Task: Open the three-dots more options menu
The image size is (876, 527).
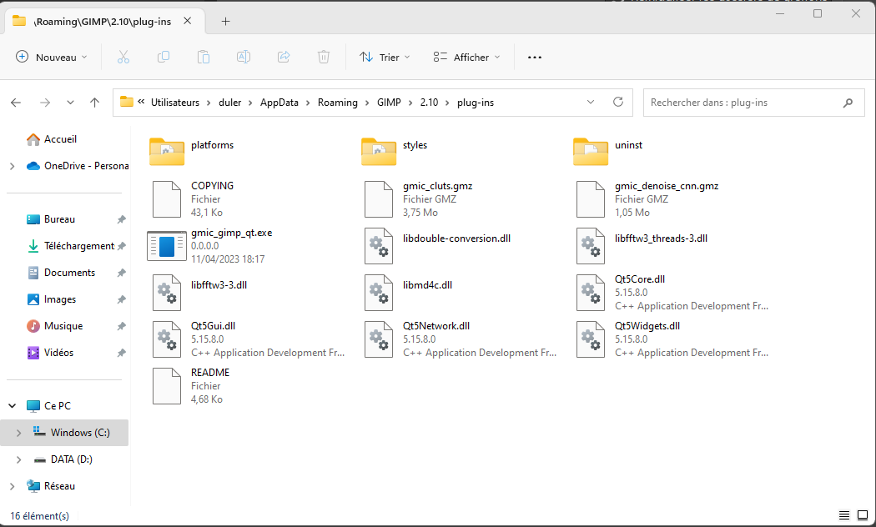Action: point(535,58)
